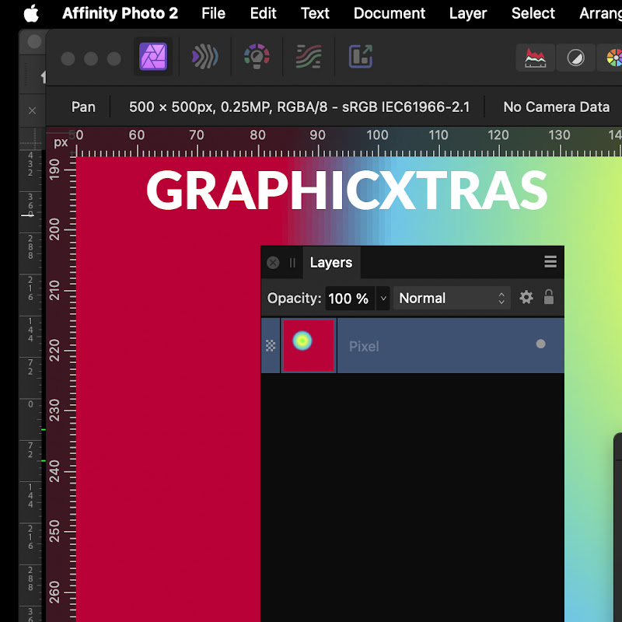Open the Export Persona

(x=360, y=57)
